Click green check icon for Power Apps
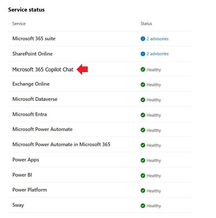The width and height of the screenshot is (216, 218). pyautogui.click(x=143, y=160)
